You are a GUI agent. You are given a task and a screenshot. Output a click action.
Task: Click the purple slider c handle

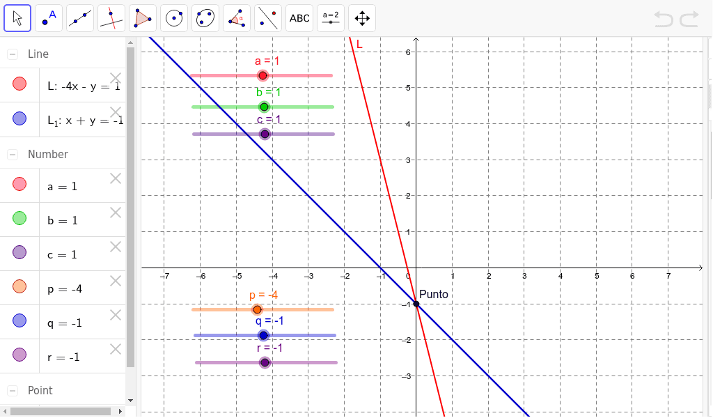265,134
